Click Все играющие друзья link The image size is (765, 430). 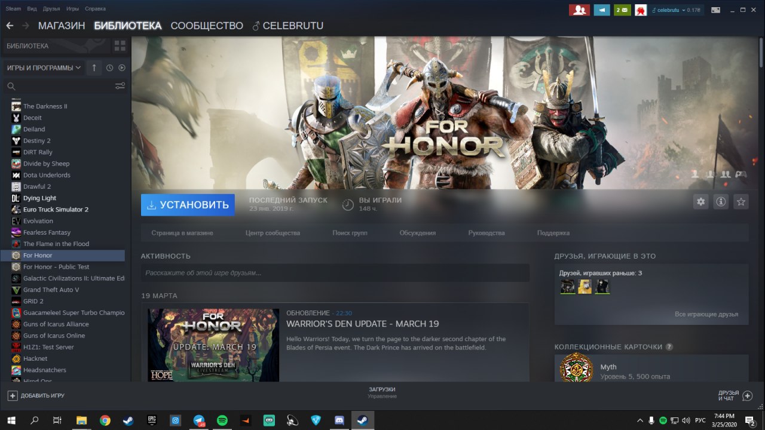[x=706, y=314]
